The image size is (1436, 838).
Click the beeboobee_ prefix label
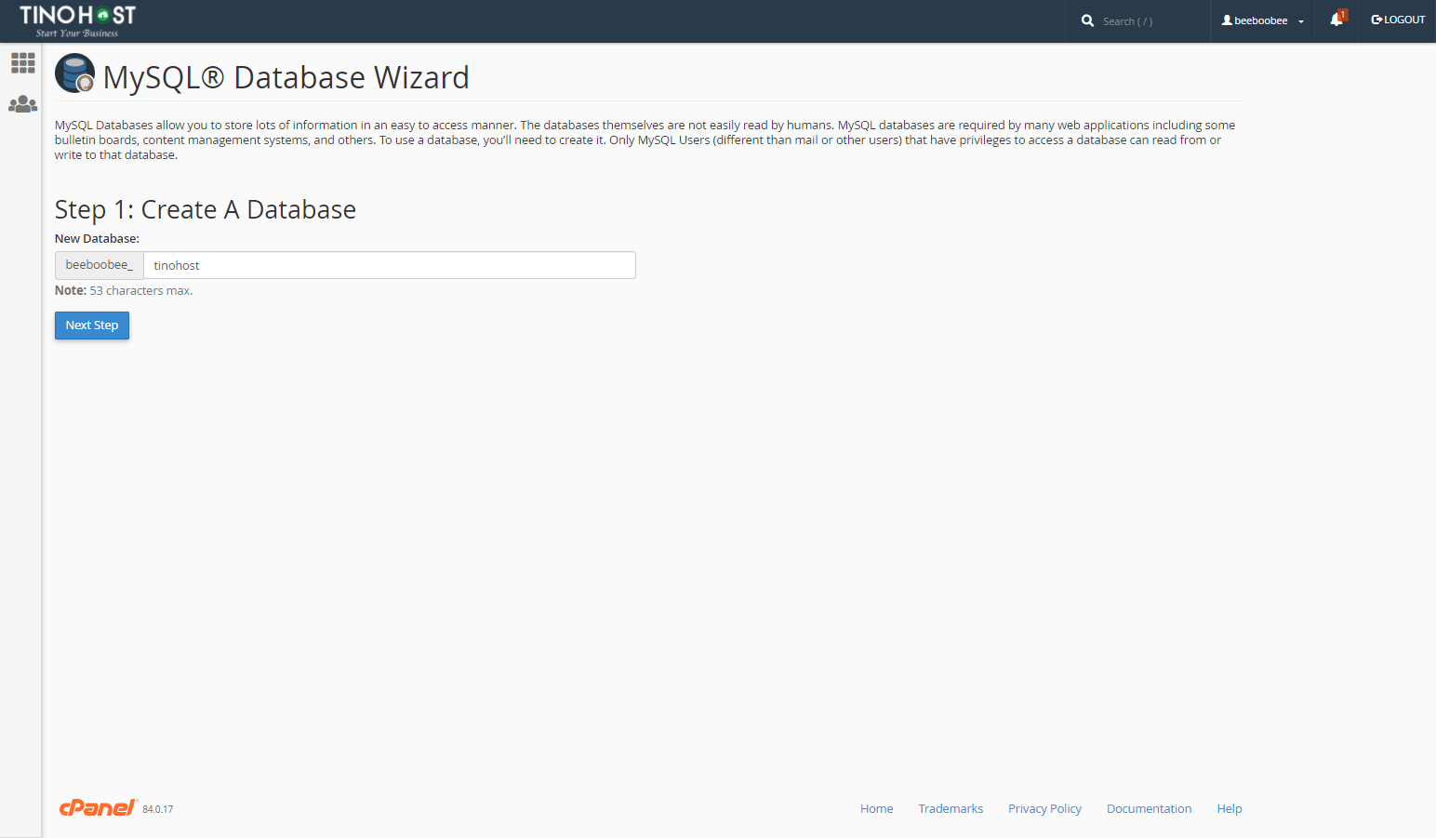click(x=100, y=265)
